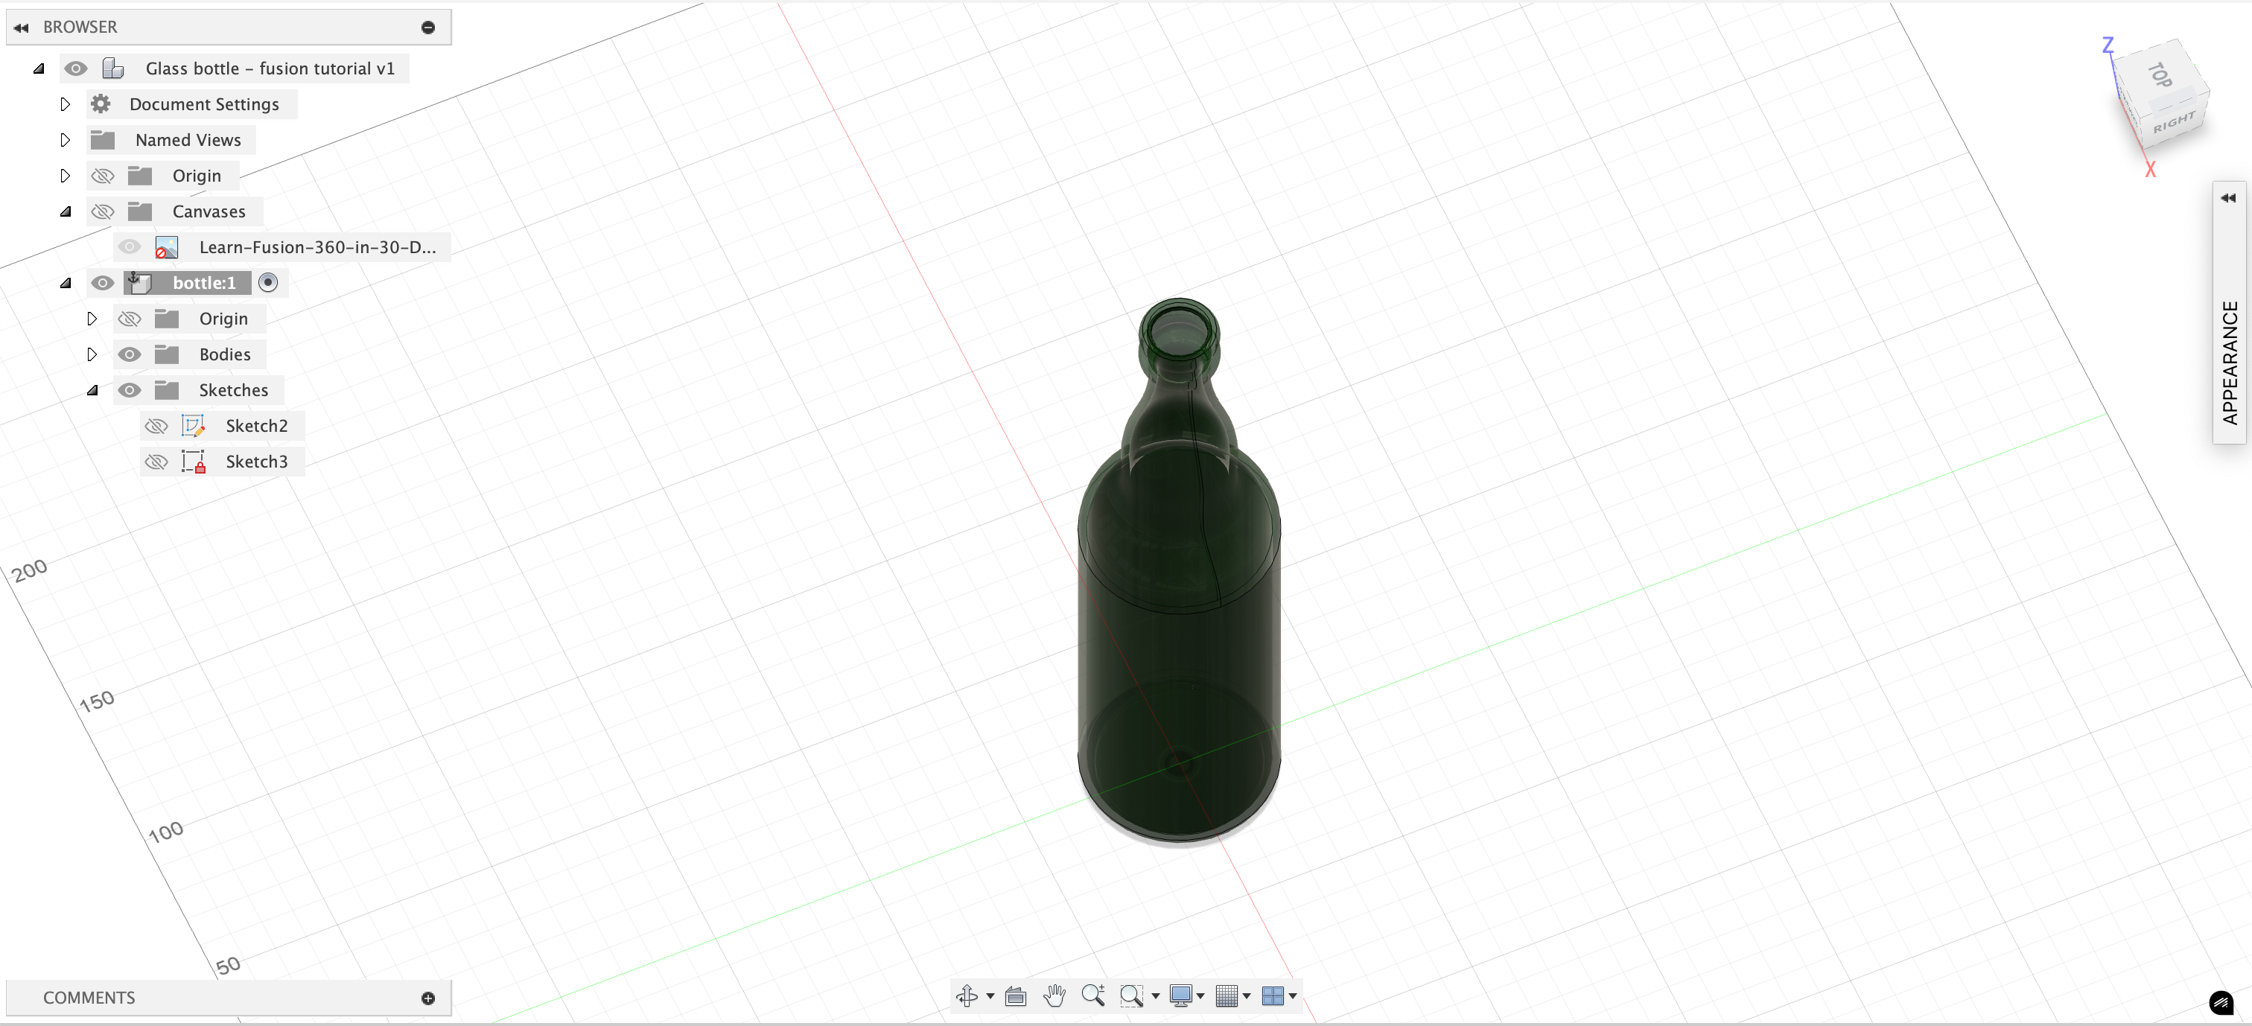2252x1026 pixels.
Task: Collapse the Sketches folder
Action: [x=92, y=389]
